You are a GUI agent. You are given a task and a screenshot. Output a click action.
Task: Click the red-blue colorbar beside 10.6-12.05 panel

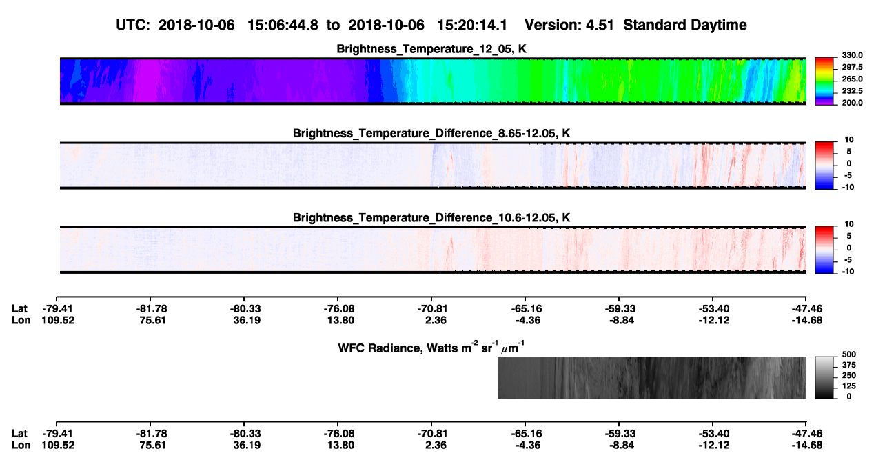[x=824, y=250]
